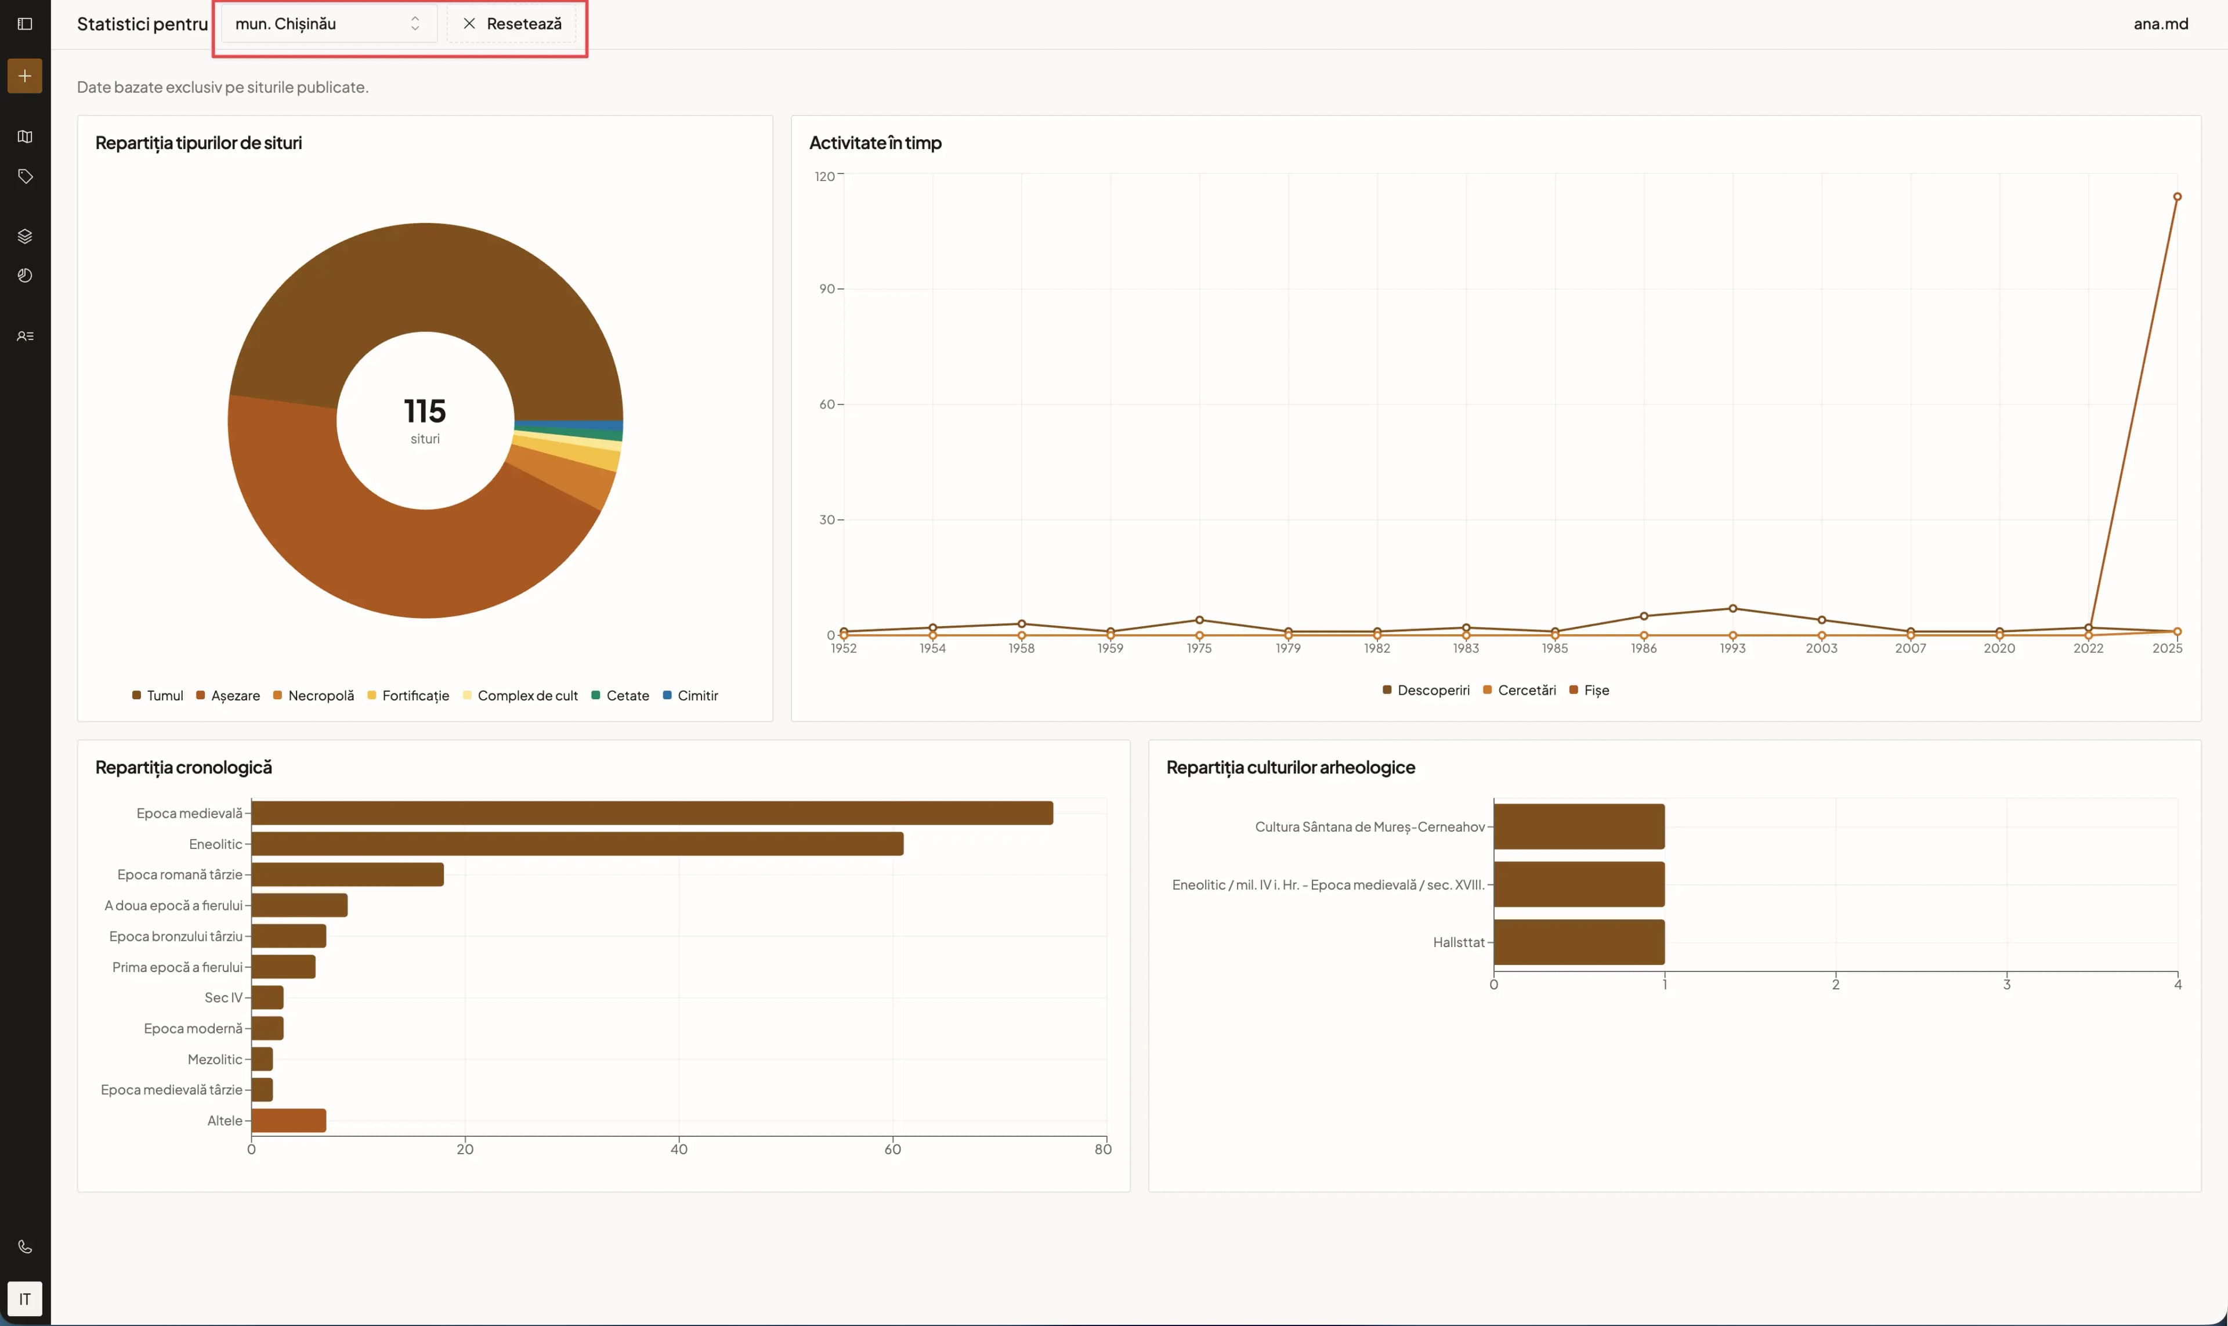Viewport: 2228px width, 1326px height.
Task: Click the phone contact icon
Action: [x=25, y=1246]
